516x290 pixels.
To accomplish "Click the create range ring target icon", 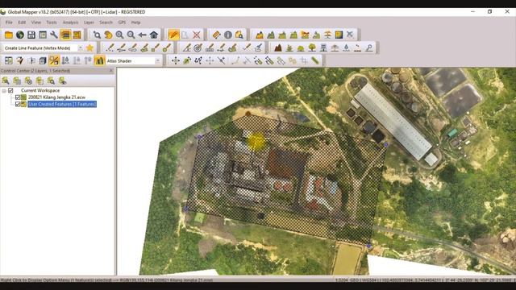I will [198, 48].
